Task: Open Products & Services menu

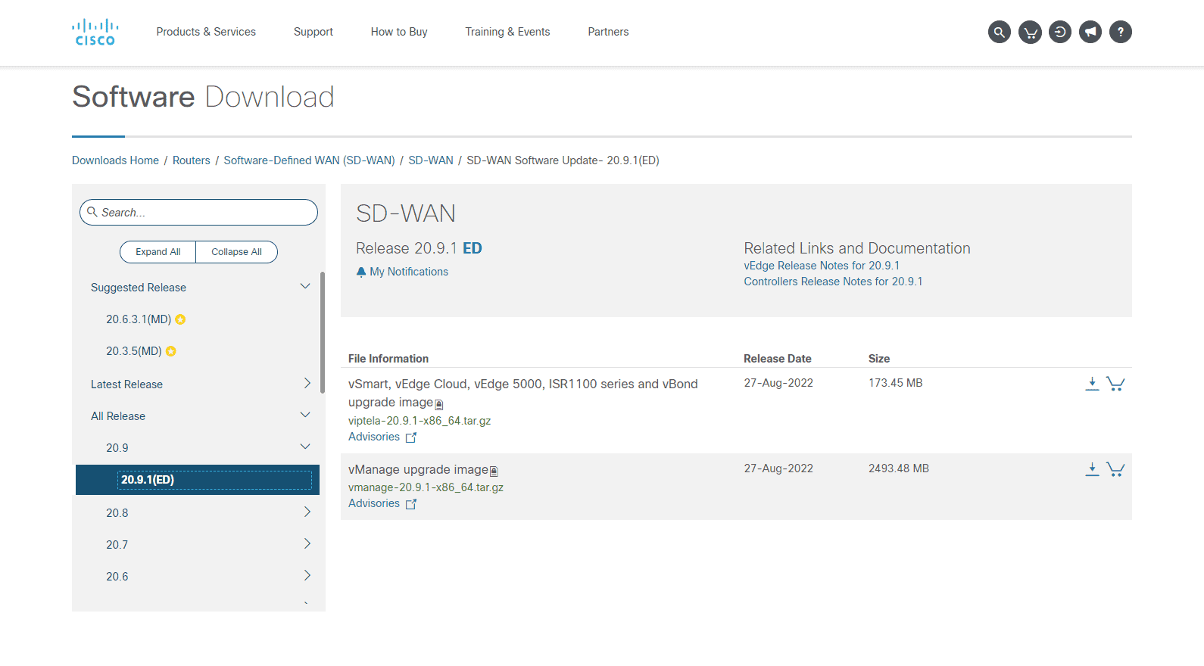Action: click(206, 32)
